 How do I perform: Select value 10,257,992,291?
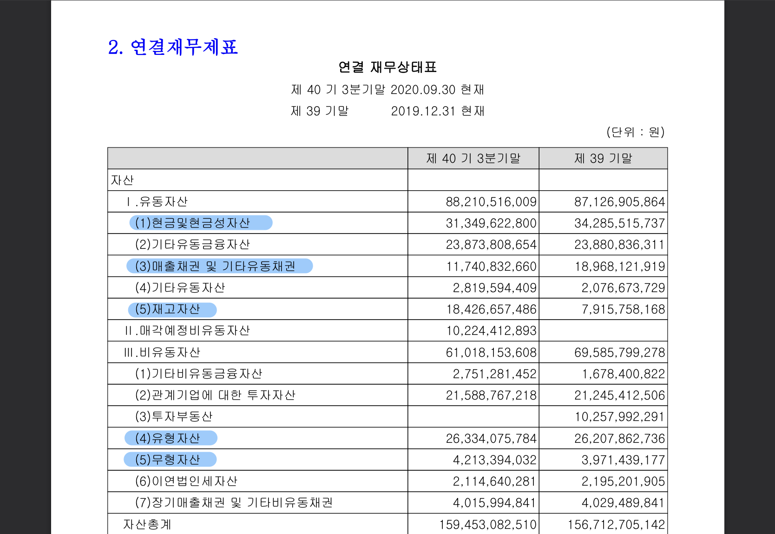pyautogui.click(x=620, y=417)
